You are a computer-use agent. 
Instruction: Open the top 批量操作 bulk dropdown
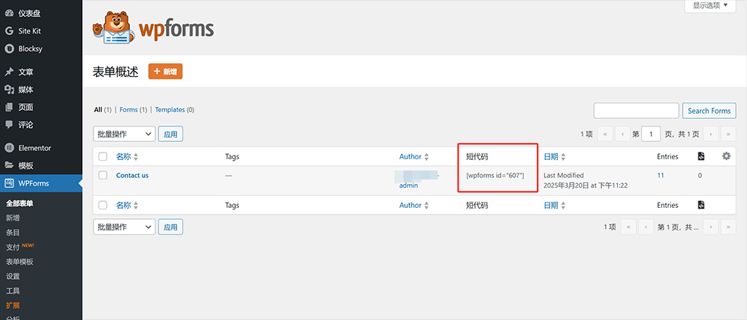pos(124,135)
